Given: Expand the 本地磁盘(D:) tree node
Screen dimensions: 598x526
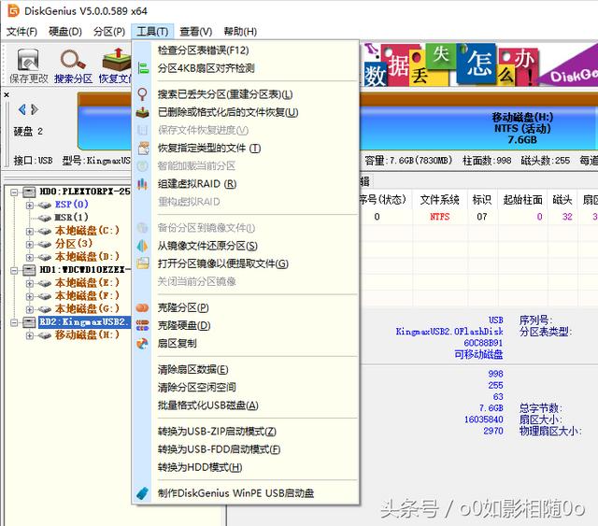Looking at the screenshot, I should pyautogui.click(x=29, y=257).
